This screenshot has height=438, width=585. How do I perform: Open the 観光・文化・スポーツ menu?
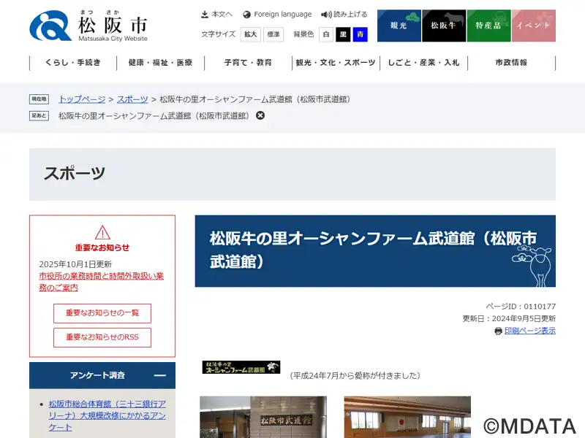tap(336, 63)
